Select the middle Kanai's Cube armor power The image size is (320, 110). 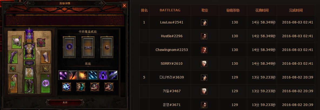point(88,47)
